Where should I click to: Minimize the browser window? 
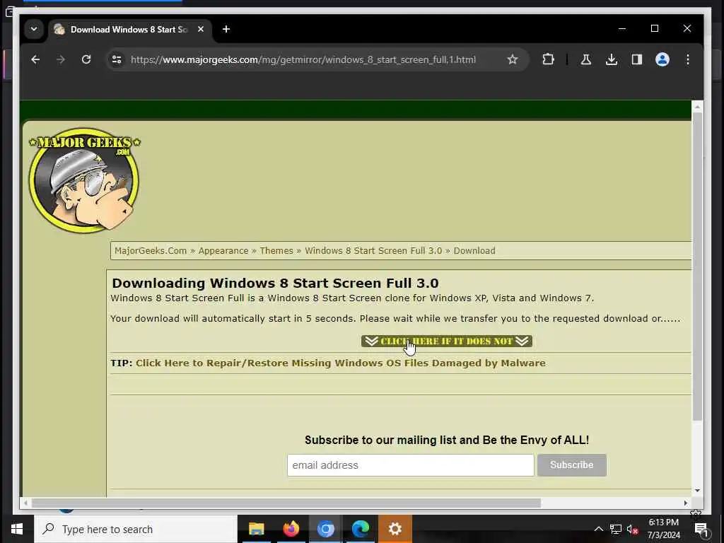(x=622, y=28)
